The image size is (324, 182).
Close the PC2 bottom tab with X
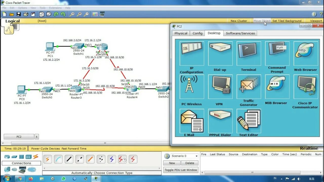pyautogui.click(x=37, y=137)
